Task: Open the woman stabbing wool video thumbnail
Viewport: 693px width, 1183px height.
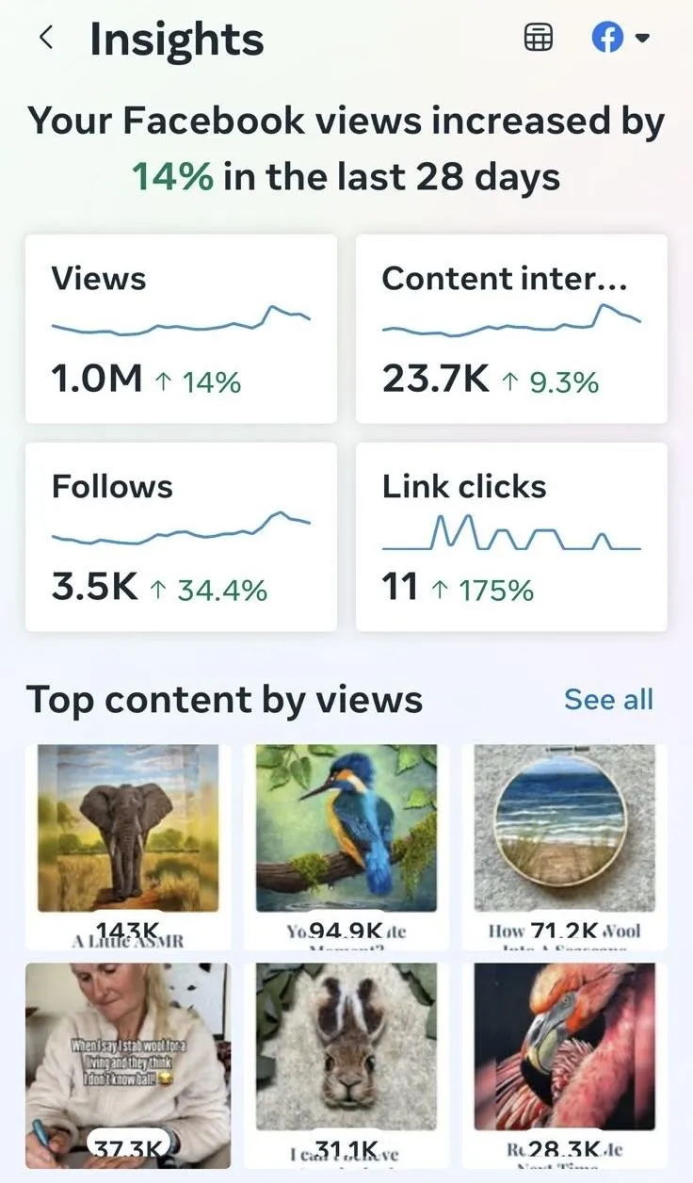Action: pyautogui.click(x=128, y=1065)
